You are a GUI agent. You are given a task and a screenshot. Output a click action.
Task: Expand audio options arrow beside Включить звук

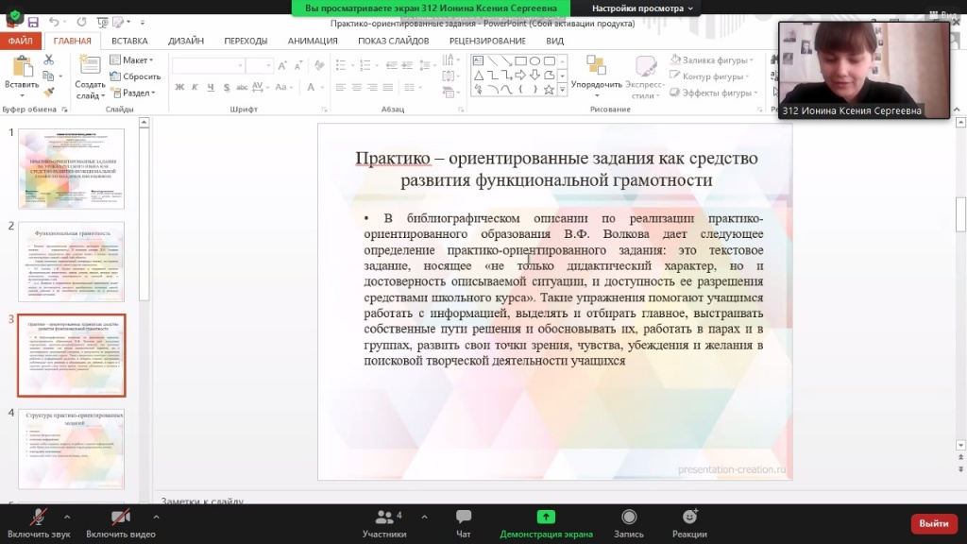pos(66,517)
